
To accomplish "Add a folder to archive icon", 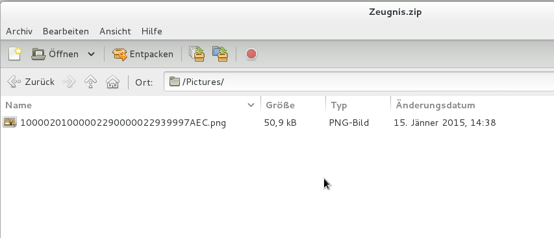I will point(220,54).
